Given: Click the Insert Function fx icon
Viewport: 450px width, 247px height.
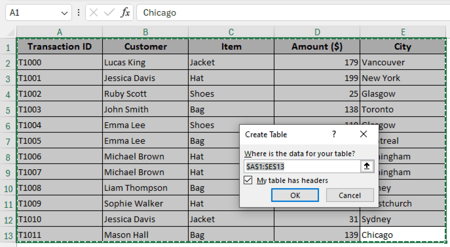Looking at the screenshot, I should [x=125, y=13].
